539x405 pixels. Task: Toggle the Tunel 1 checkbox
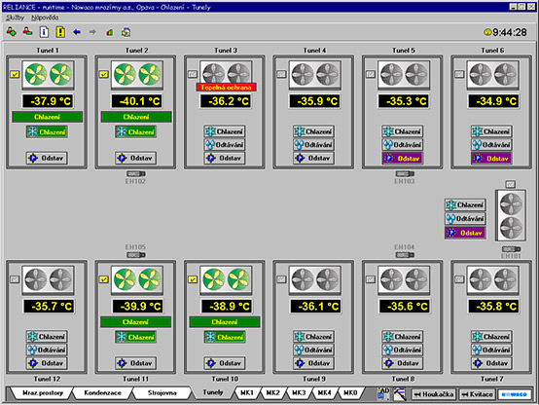point(15,74)
